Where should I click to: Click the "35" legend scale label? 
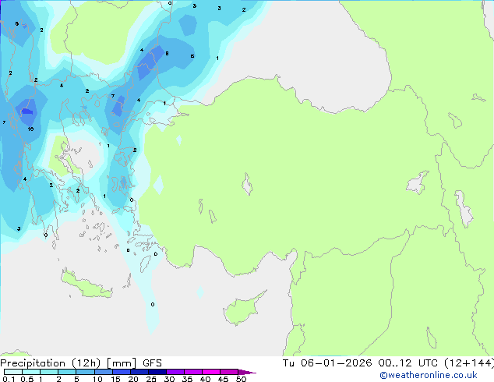[x=187, y=379]
